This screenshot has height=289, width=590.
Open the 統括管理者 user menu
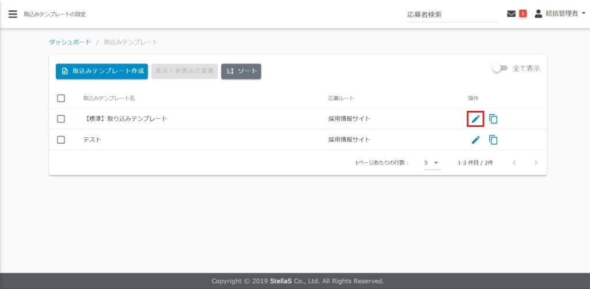pyautogui.click(x=556, y=14)
